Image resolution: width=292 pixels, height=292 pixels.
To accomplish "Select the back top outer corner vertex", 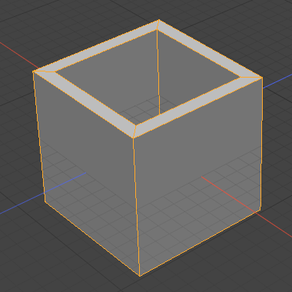I will click(159, 20).
